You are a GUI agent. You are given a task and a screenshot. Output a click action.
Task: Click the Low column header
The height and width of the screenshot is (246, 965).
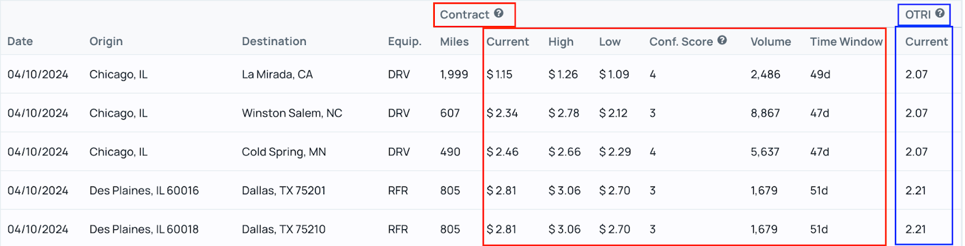coord(610,42)
